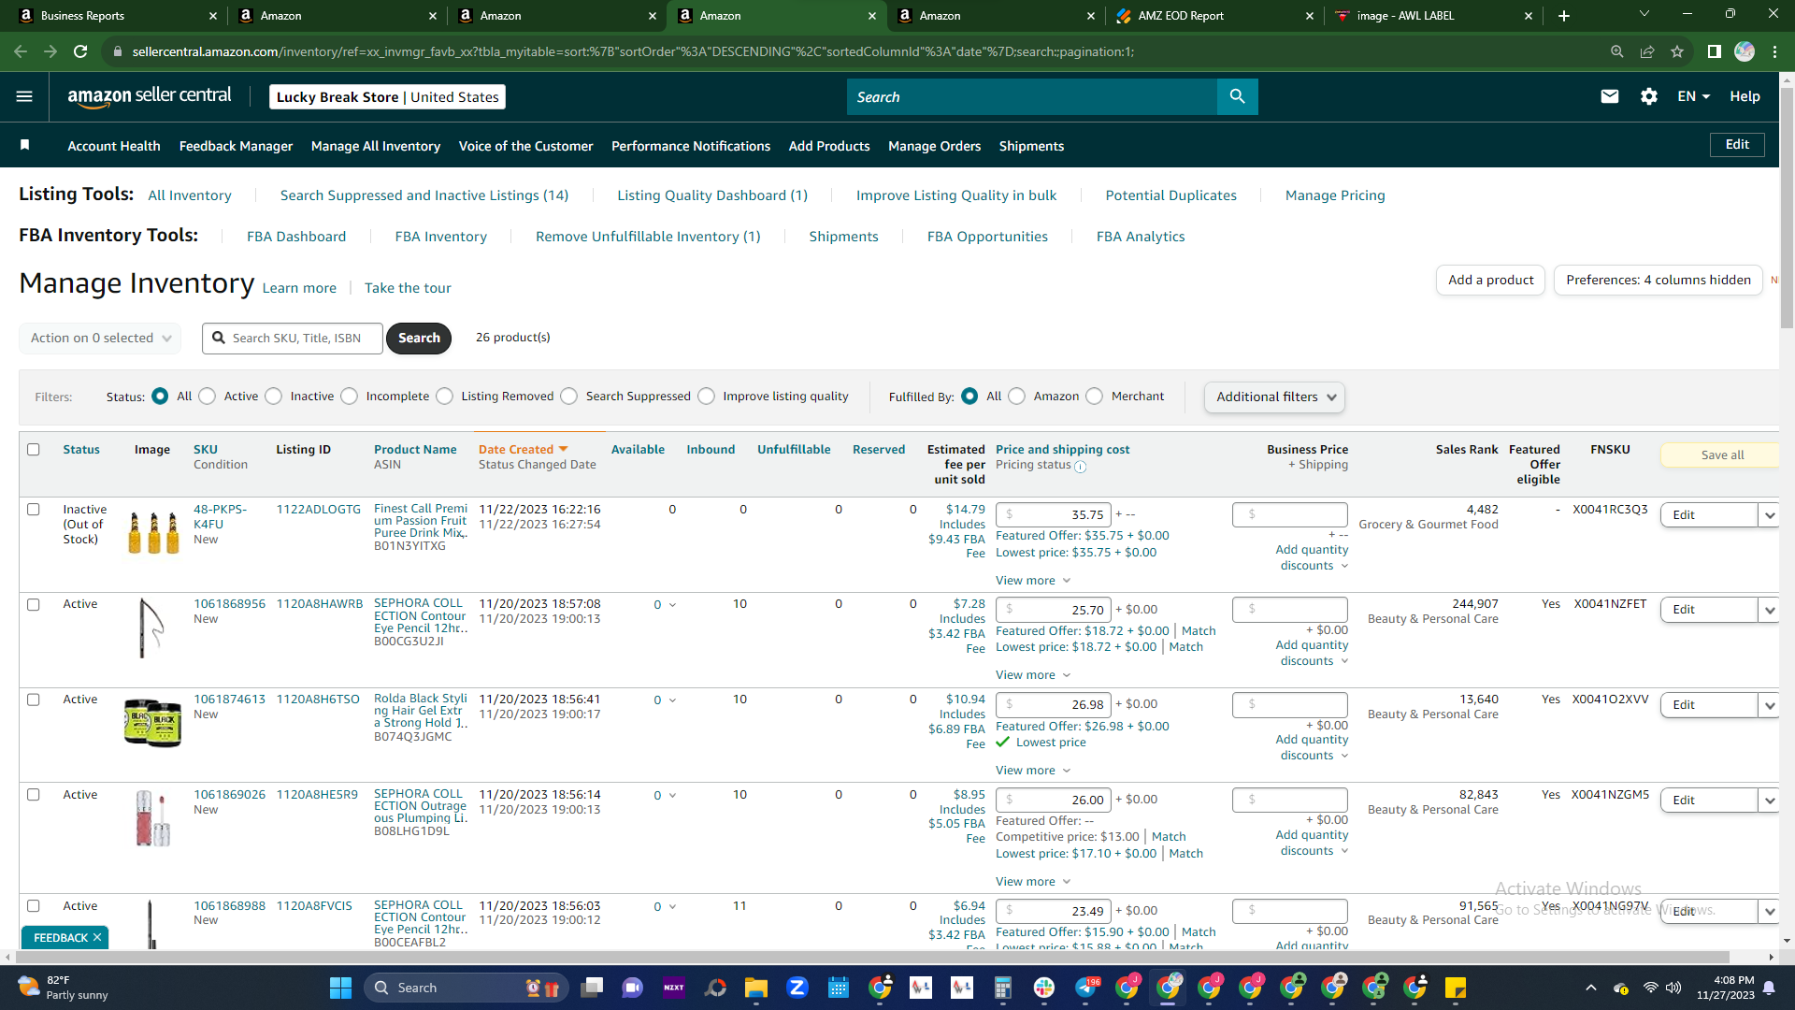Open the Zoom app in taskbar
The image size is (1795, 1010).
pos(797,988)
